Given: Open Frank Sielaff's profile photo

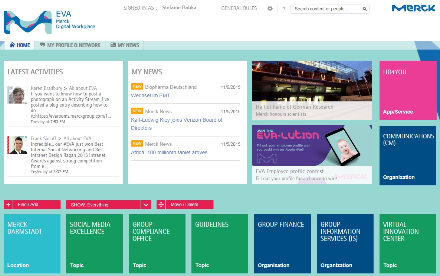Looking at the screenshot, I should 17,145.
